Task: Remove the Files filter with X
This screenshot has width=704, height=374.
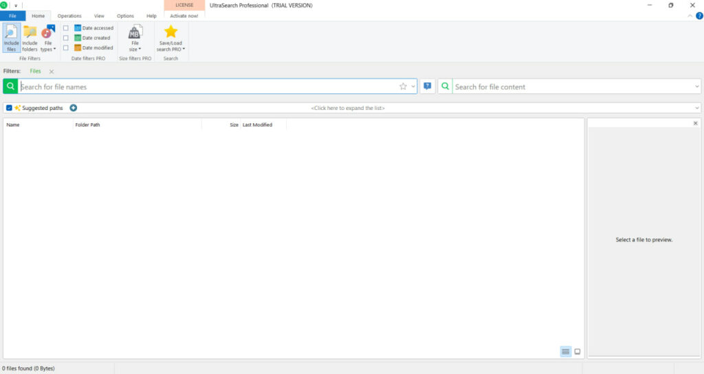Action: 52,71
